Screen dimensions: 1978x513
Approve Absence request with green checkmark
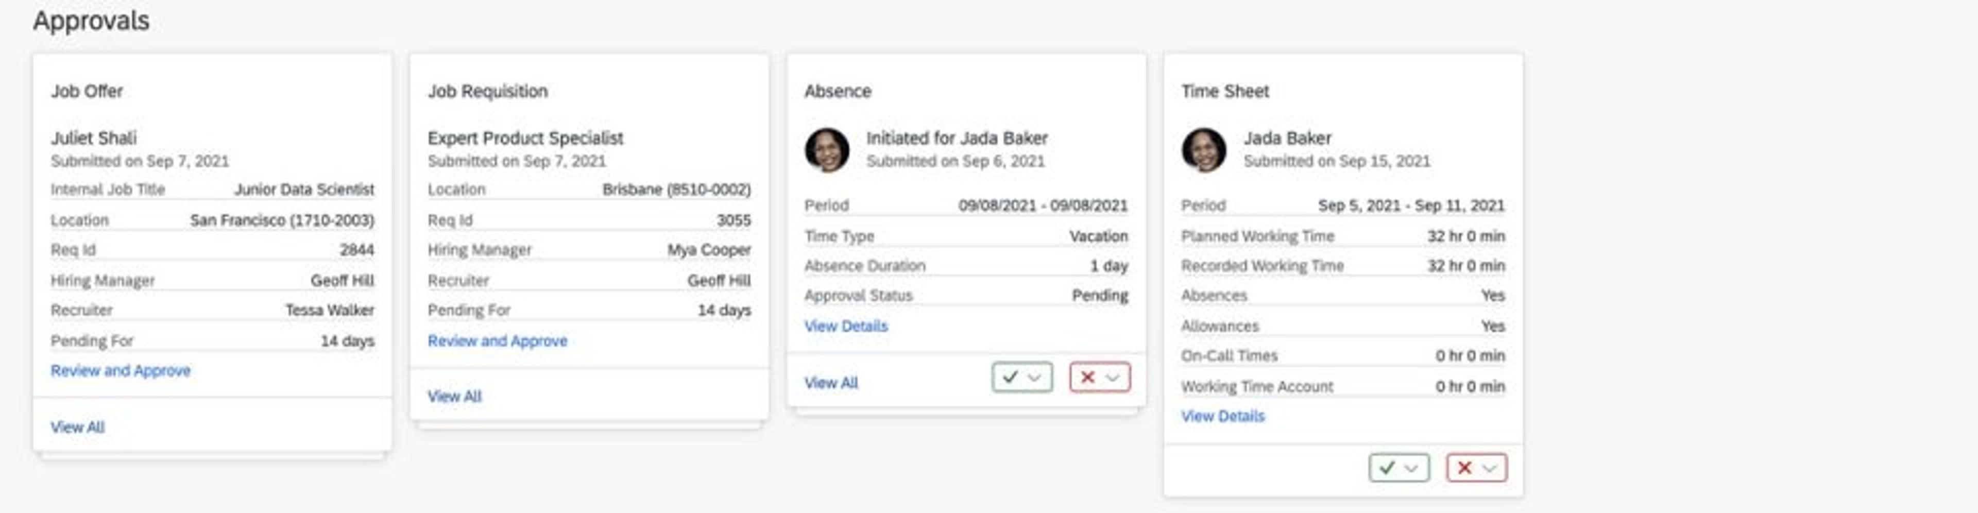[1011, 377]
